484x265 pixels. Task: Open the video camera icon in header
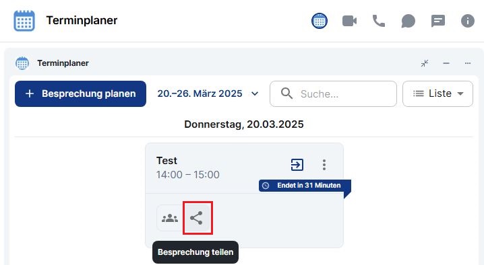(349, 22)
